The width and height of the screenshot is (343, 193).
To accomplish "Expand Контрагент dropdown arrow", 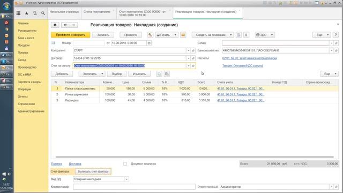I will click(188, 50).
